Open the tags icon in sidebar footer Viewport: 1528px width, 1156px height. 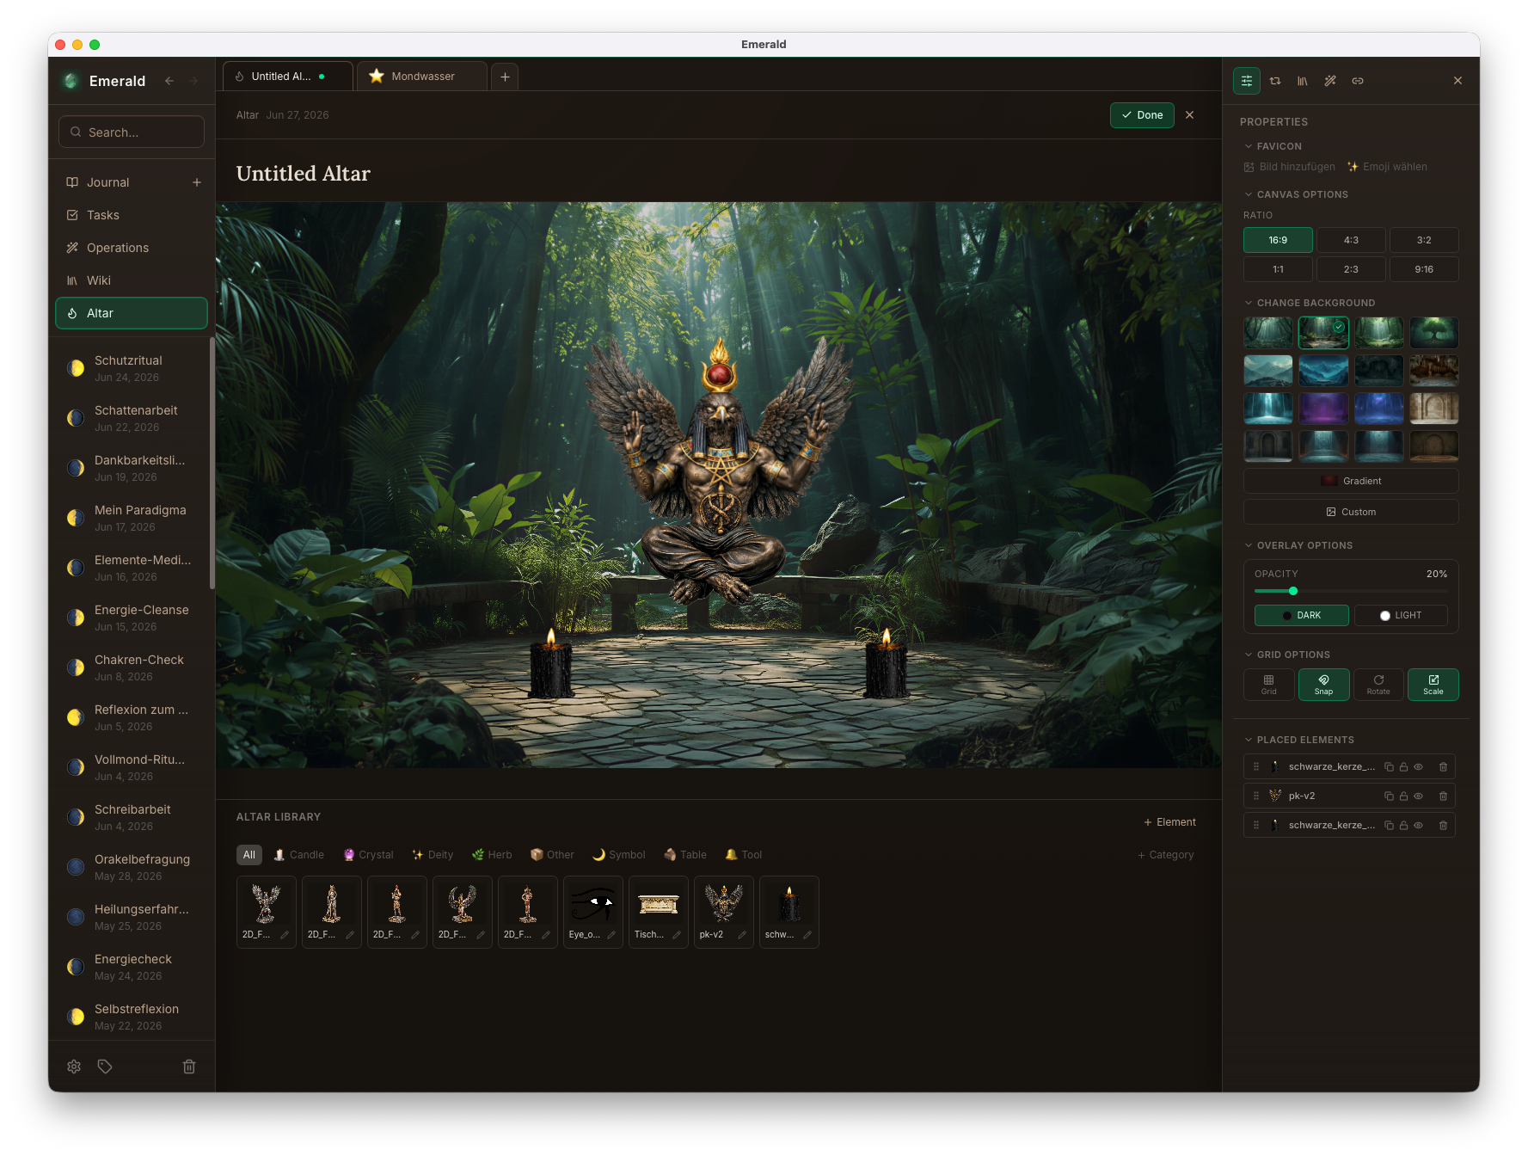point(105,1067)
